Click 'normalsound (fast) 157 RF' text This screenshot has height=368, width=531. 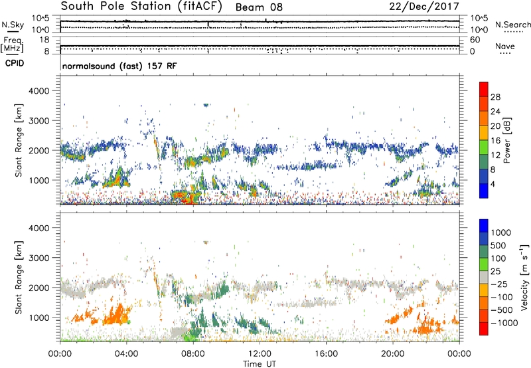[119, 66]
